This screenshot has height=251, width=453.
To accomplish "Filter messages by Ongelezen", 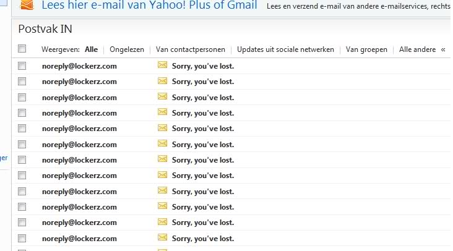I will tap(127, 49).
